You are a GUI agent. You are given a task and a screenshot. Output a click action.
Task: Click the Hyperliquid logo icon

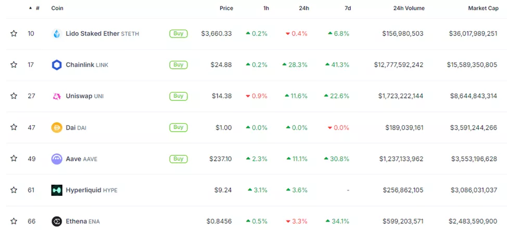pyautogui.click(x=57, y=190)
